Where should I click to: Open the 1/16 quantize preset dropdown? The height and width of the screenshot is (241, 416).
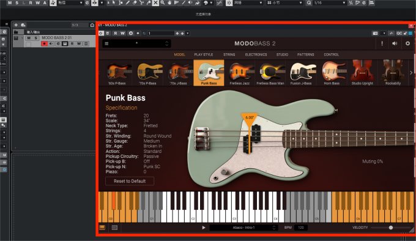329,2
